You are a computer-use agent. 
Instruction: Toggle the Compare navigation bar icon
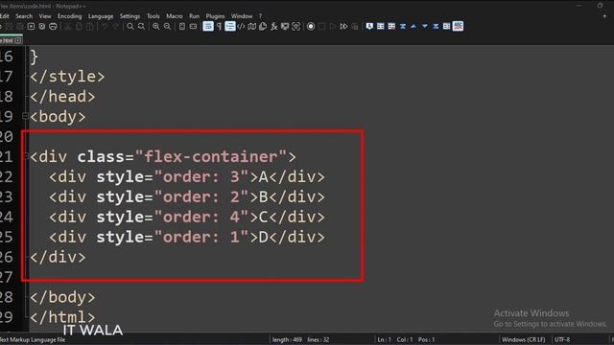point(446,26)
